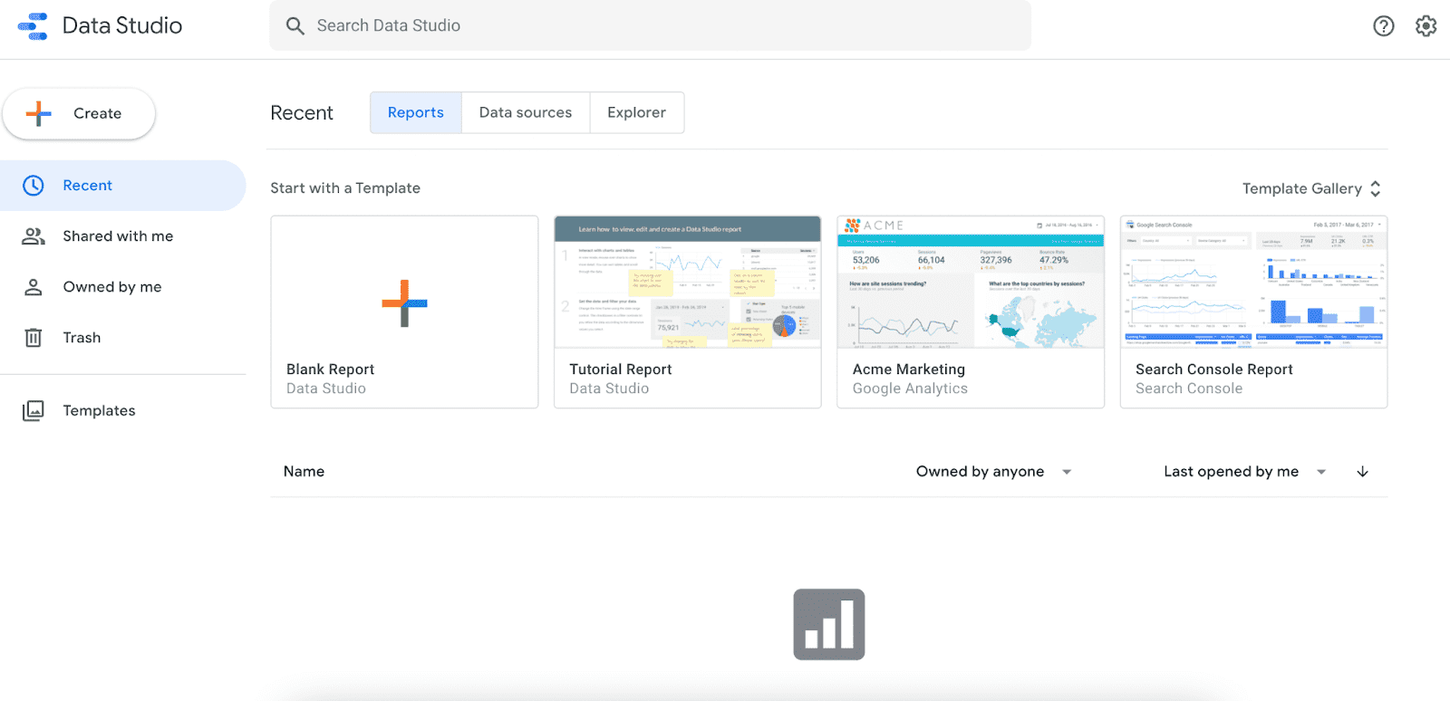Click the Name column header

(304, 472)
